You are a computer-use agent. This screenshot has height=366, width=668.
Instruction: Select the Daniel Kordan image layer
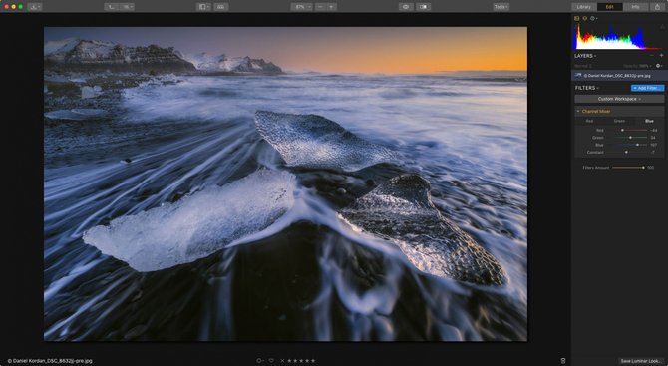(x=619, y=76)
